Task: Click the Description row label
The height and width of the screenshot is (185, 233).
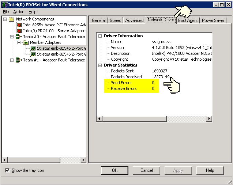Action: coord(120,53)
